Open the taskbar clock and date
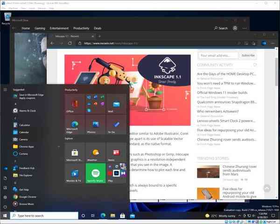 click(x=262, y=216)
